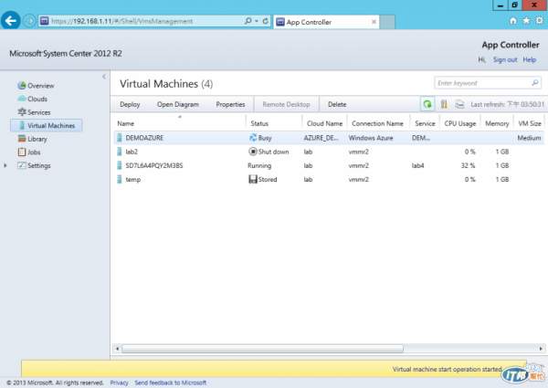
Task: Open Library in the sidebar
Action: coord(37,139)
